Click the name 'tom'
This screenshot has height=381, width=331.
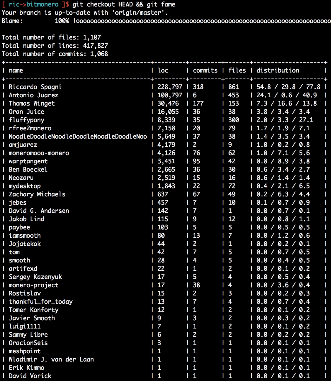14,252
